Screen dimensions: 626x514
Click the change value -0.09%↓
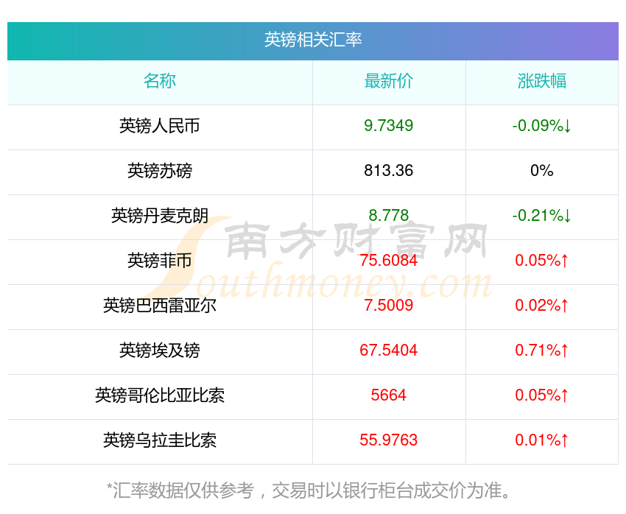pyautogui.click(x=542, y=126)
